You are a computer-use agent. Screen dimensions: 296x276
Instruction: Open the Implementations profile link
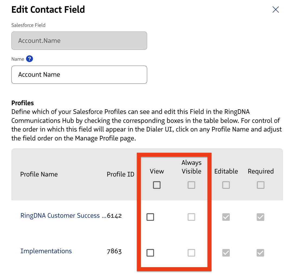click(x=46, y=251)
